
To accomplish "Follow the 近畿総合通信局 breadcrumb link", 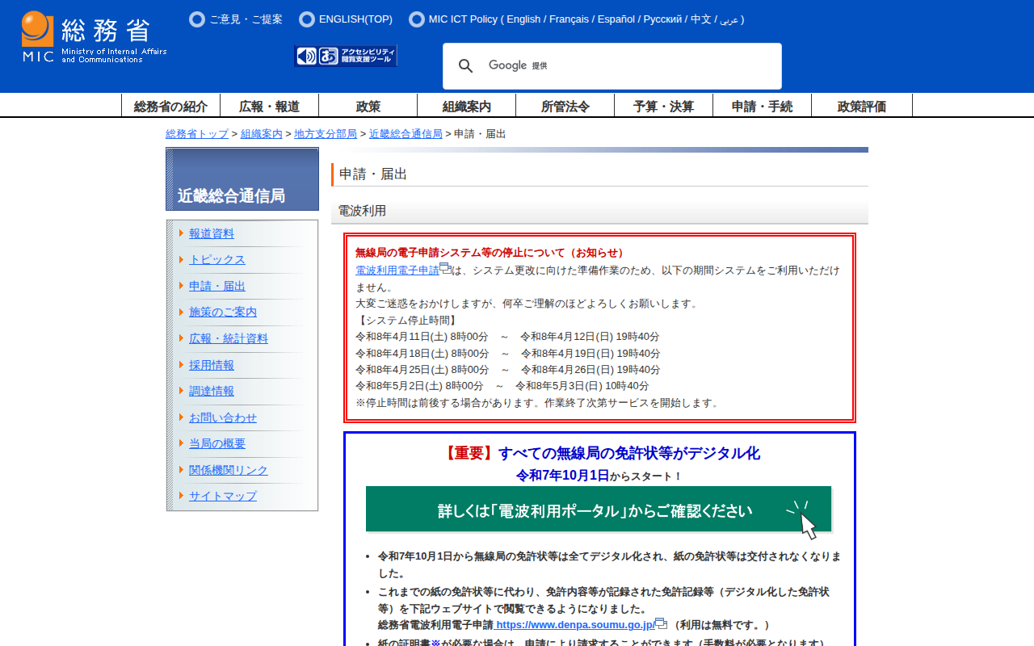I will (406, 134).
